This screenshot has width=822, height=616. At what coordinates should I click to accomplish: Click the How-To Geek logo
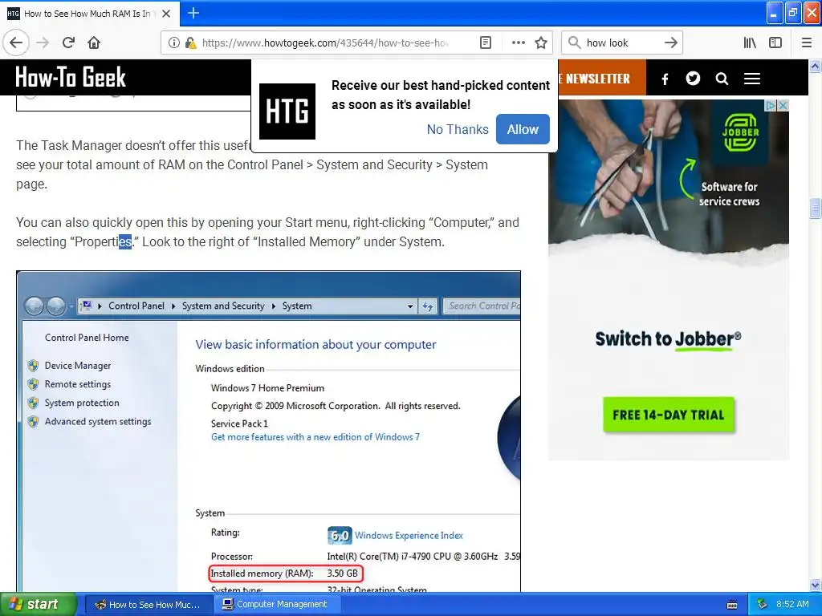[71, 77]
